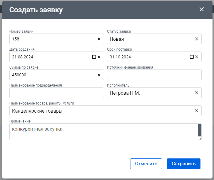
Task: Clear the Канцелярские товары field value
Action: point(196,111)
